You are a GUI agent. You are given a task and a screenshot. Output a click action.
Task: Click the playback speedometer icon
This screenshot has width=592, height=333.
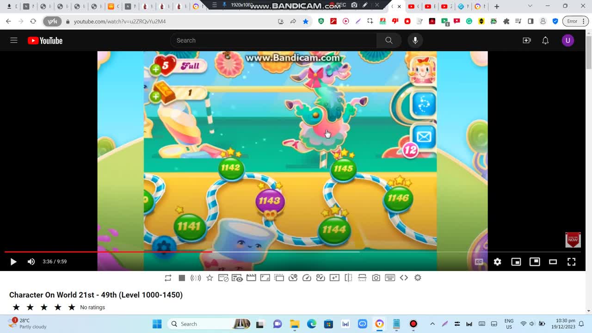(307, 278)
